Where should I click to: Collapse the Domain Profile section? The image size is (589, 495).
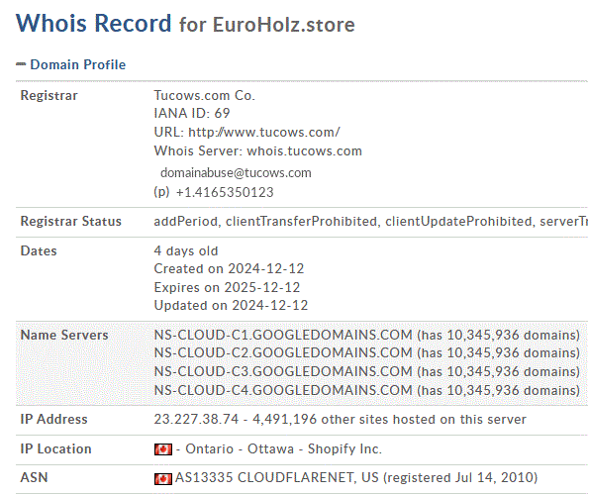point(78,64)
